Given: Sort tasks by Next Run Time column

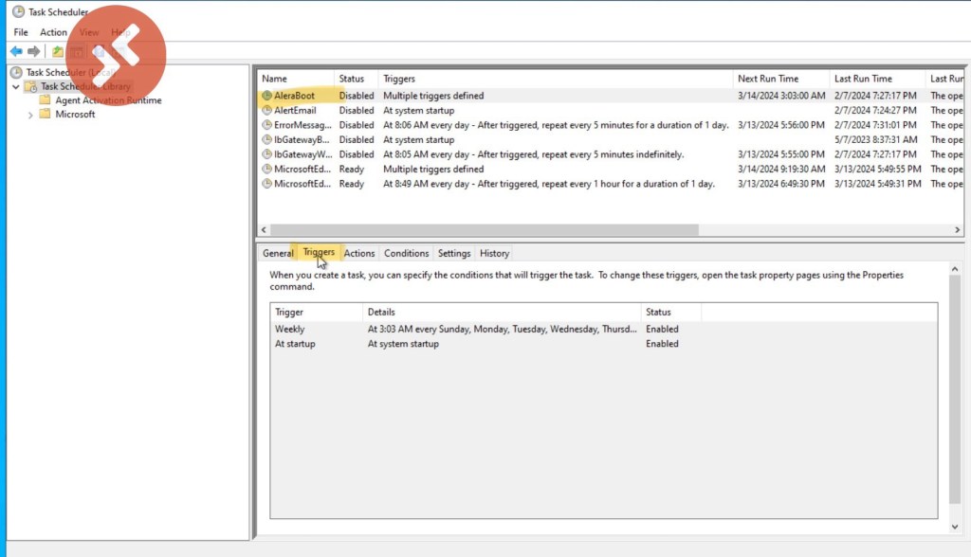Looking at the screenshot, I should click(768, 79).
